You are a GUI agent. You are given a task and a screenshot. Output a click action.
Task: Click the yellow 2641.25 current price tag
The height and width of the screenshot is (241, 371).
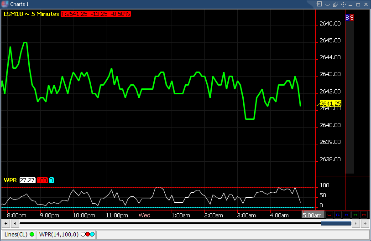pos(330,103)
